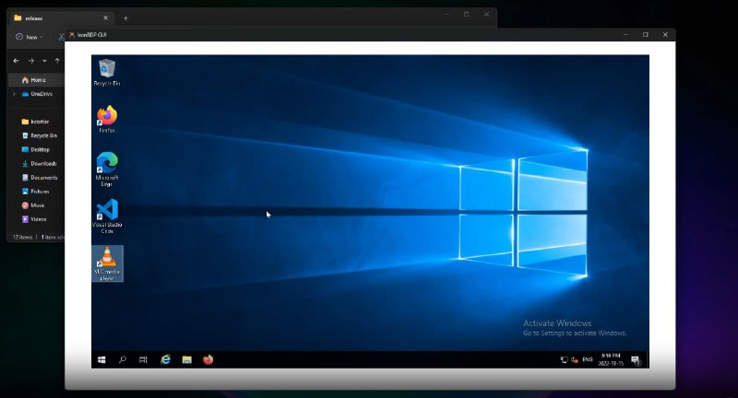Open the New dropdown in File Explorer
Image resolution: width=738 pixels, height=398 pixels.
click(x=29, y=37)
